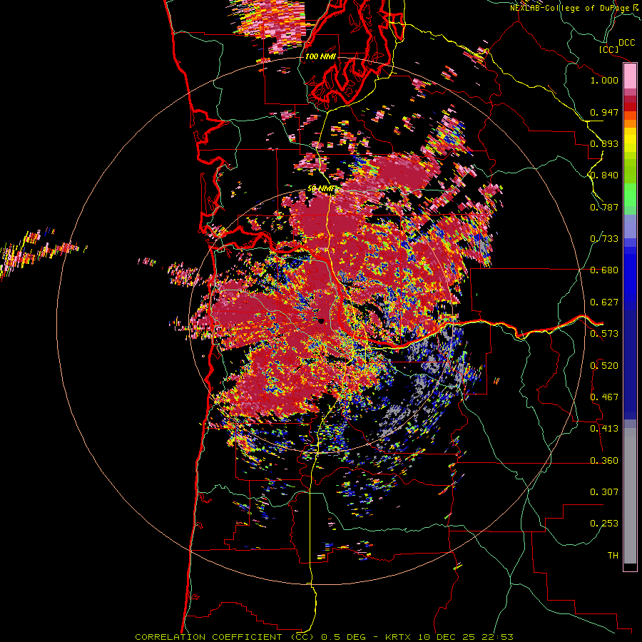Select the 0.307 scale value
Viewport: 642px width, 642px height.
coord(604,492)
